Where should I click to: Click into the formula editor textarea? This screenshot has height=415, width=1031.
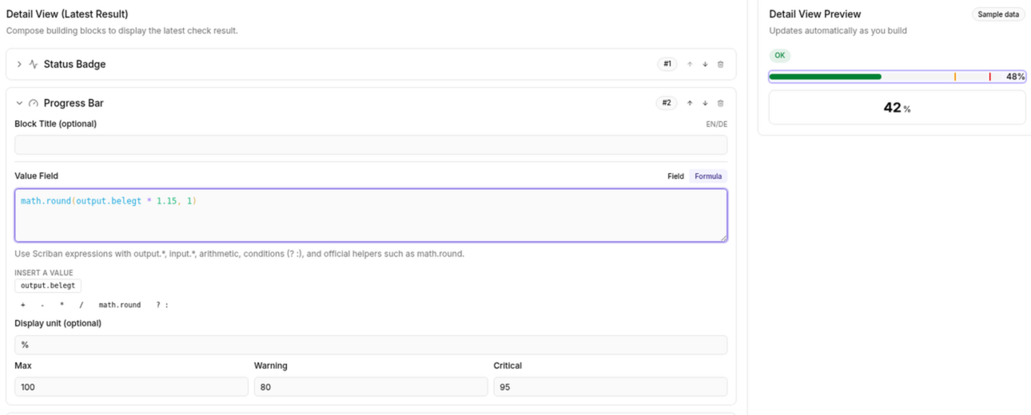[x=371, y=215]
